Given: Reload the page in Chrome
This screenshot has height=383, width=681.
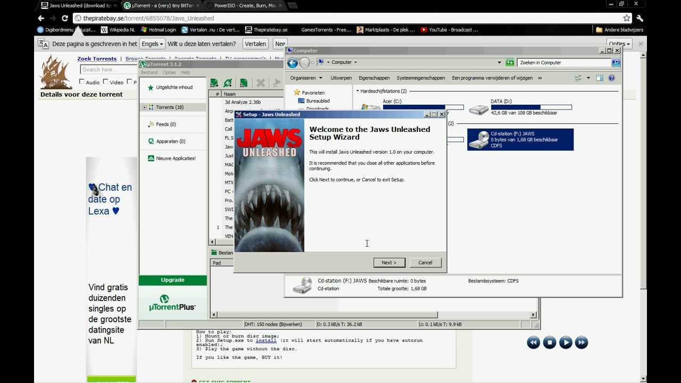Looking at the screenshot, I should coord(64,18).
